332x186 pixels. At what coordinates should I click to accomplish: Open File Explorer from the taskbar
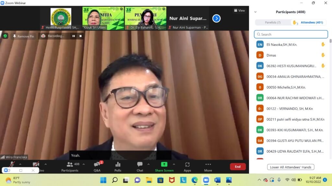pos(149,180)
